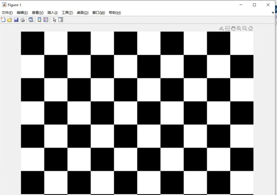Open the 窗口(W) menu
The image size is (277, 195).
(x=99, y=13)
